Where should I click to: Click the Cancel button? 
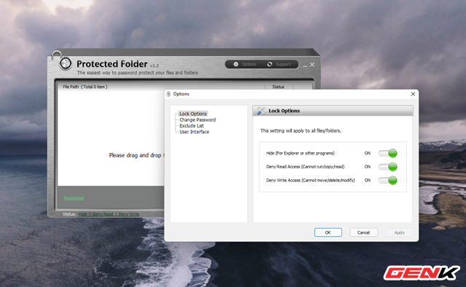pyautogui.click(x=364, y=232)
